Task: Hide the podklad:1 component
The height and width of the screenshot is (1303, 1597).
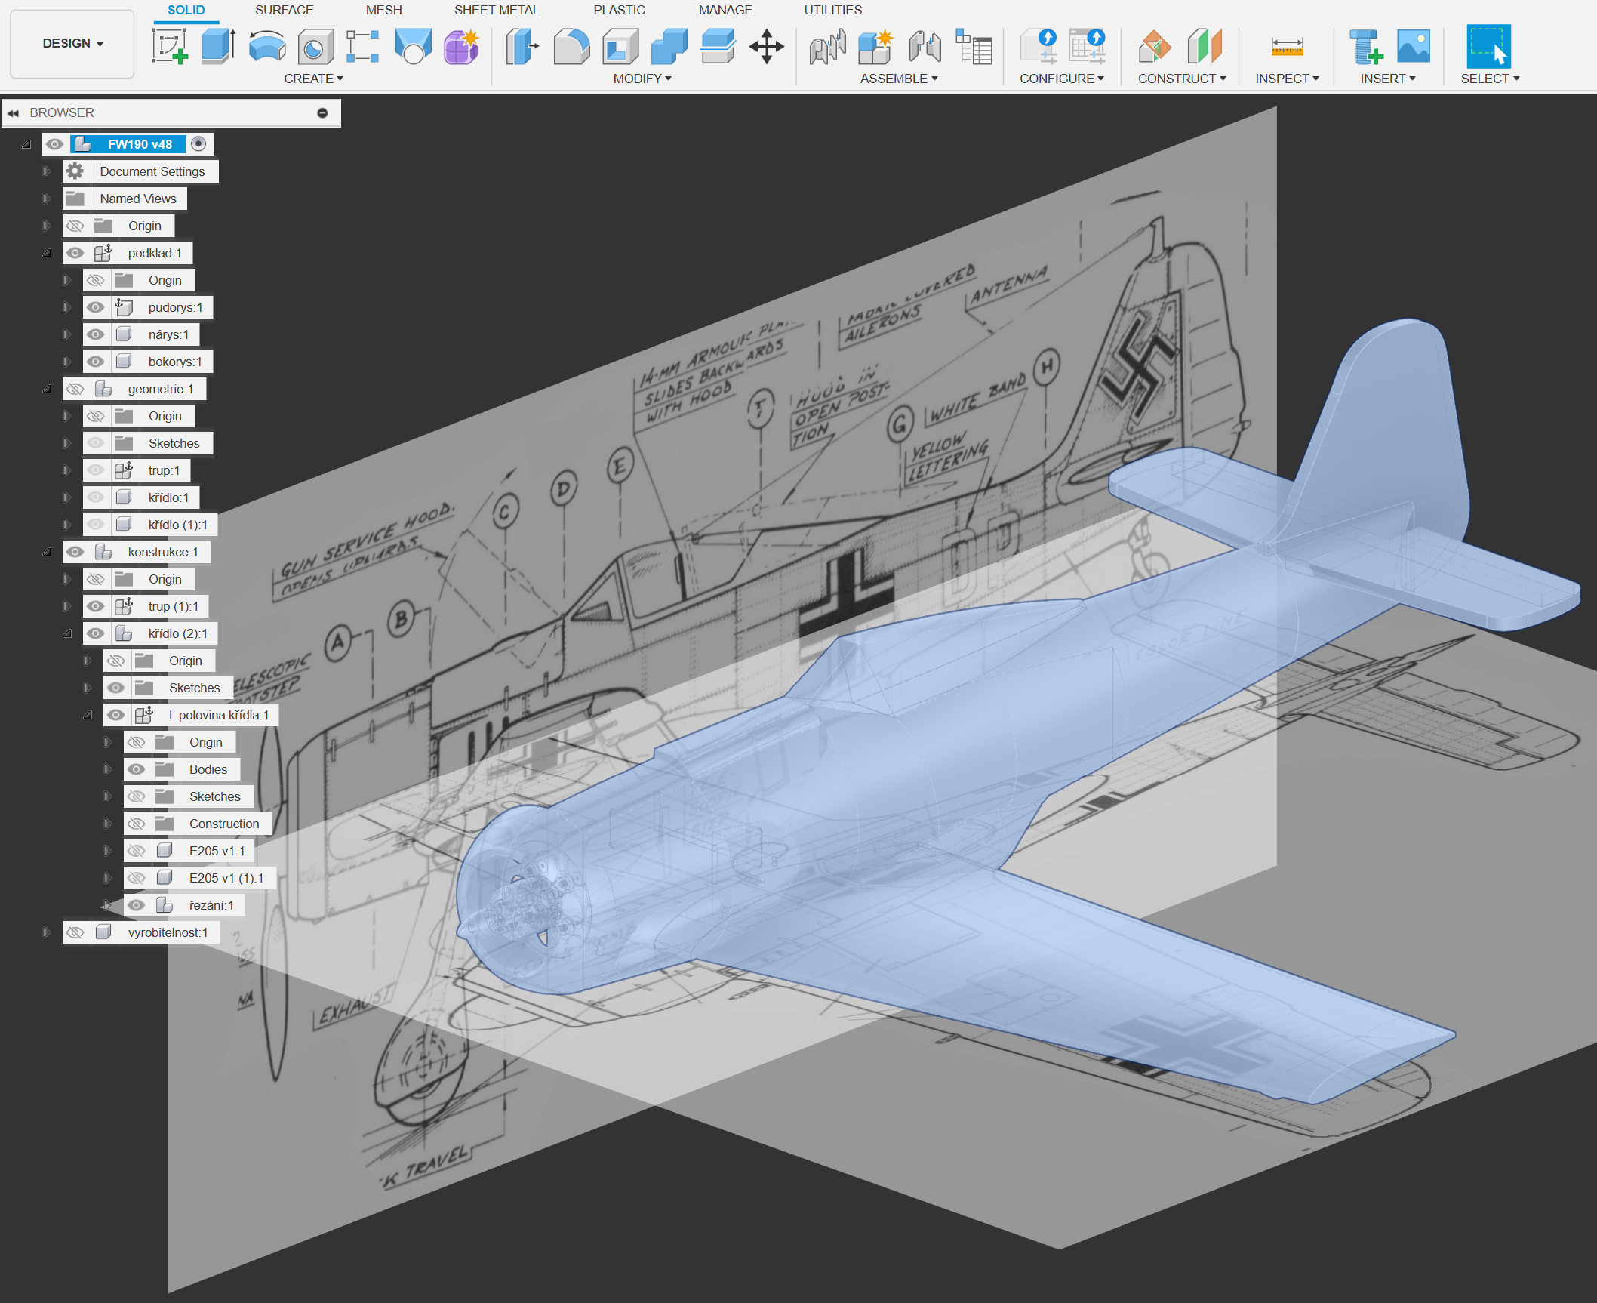Action: coord(75,253)
